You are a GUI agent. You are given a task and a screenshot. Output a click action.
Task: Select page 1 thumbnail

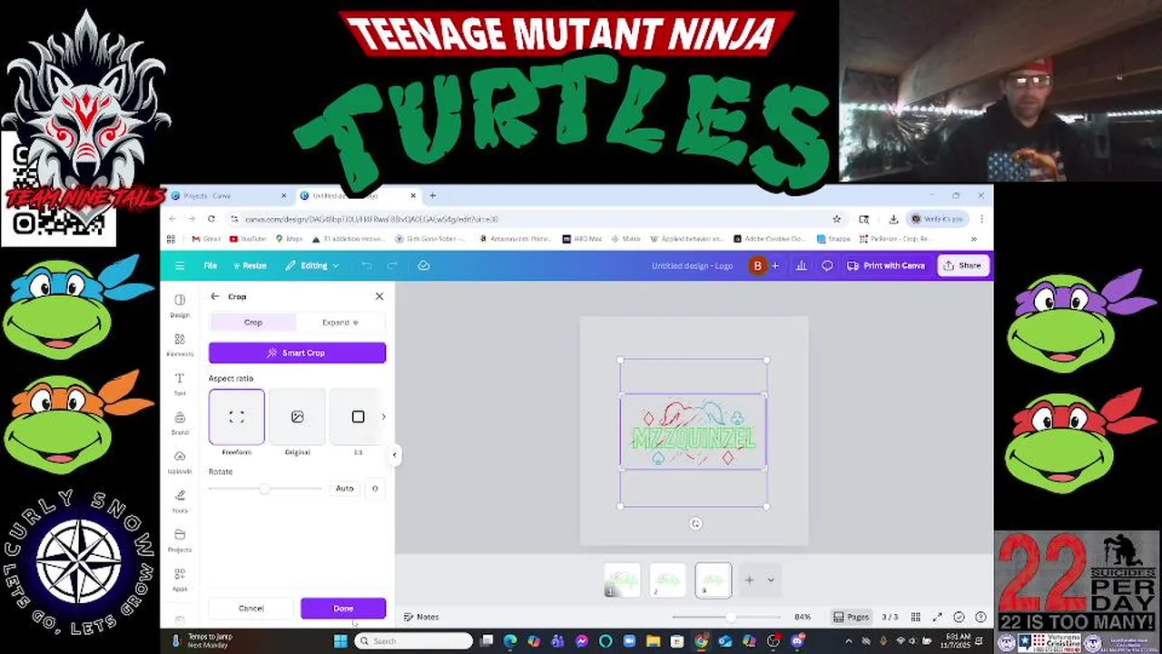tap(622, 580)
